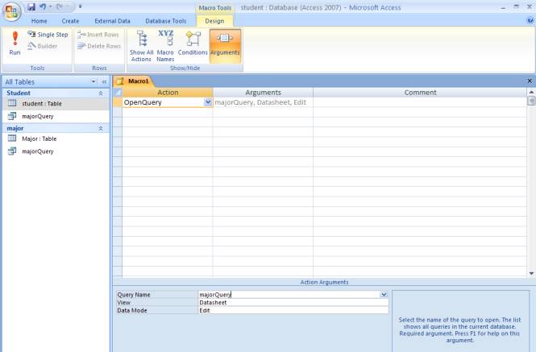Undo with the Quick Access arrow
The width and height of the screenshot is (536, 352).
(43, 6)
